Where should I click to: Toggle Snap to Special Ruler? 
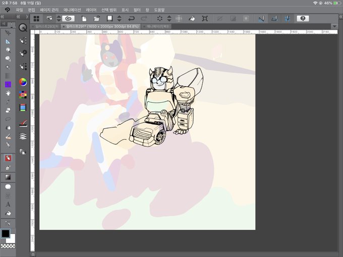tap(274, 19)
